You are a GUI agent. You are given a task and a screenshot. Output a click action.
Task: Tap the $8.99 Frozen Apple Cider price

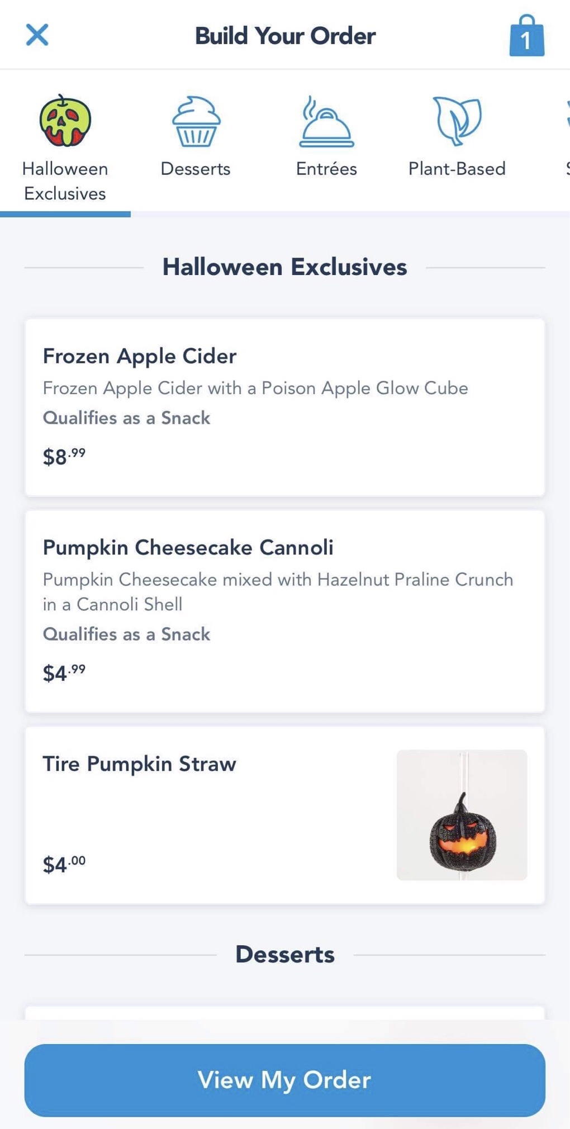tap(64, 457)
